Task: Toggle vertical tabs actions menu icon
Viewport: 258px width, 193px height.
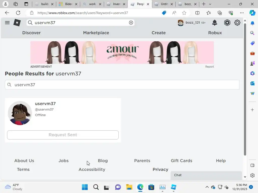Action: coord(26,4)
